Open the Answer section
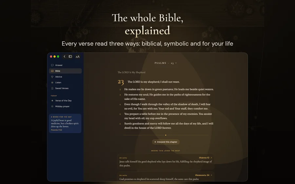Image resolution: width=295 pixels, height=184 pixels. point(65,65)
